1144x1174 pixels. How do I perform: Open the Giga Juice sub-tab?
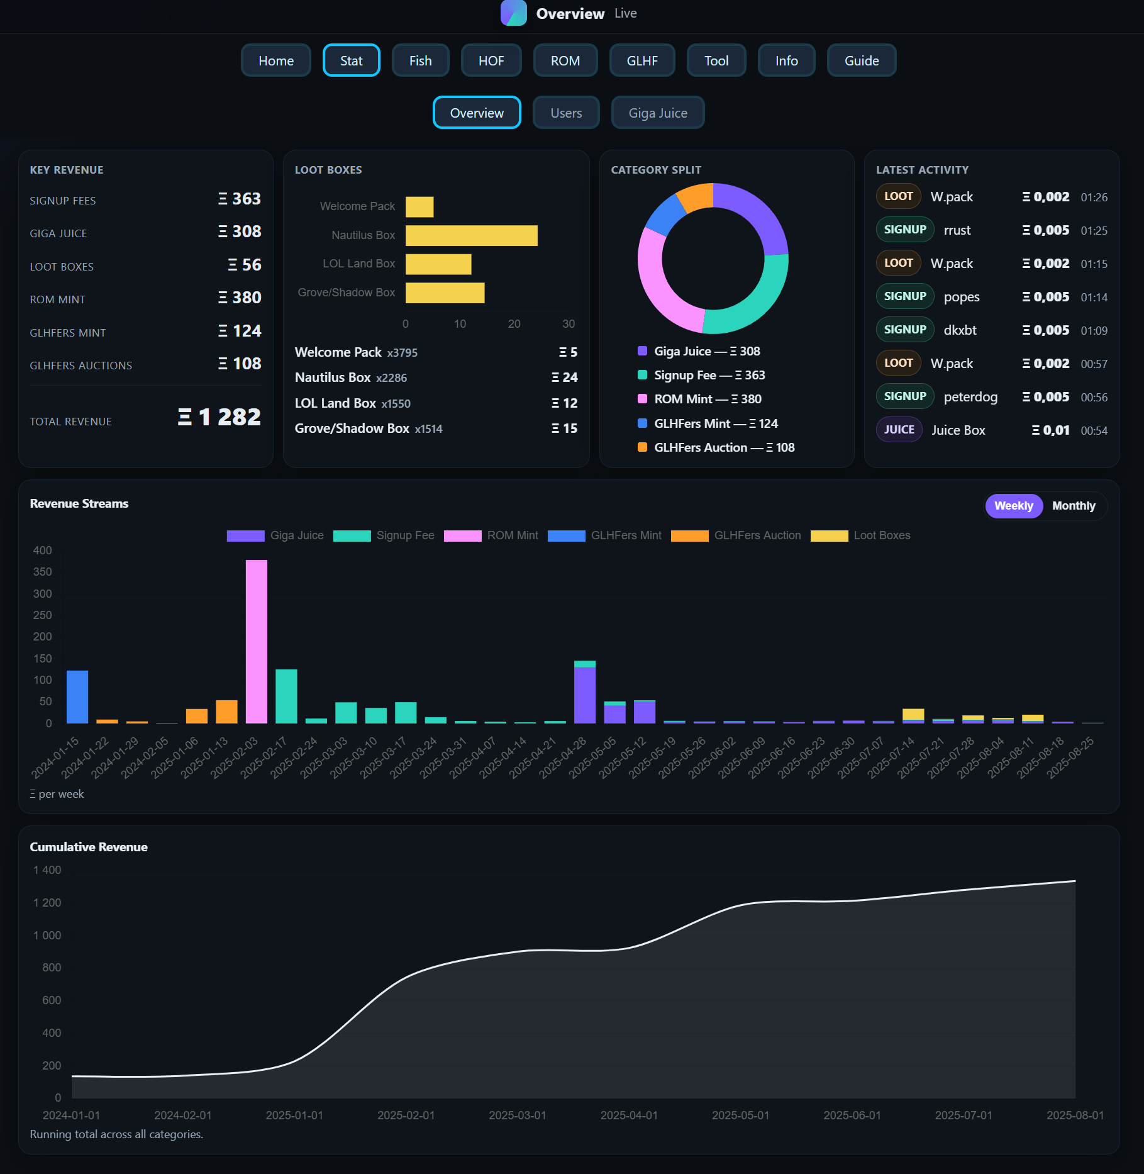[x=657, y=113]
